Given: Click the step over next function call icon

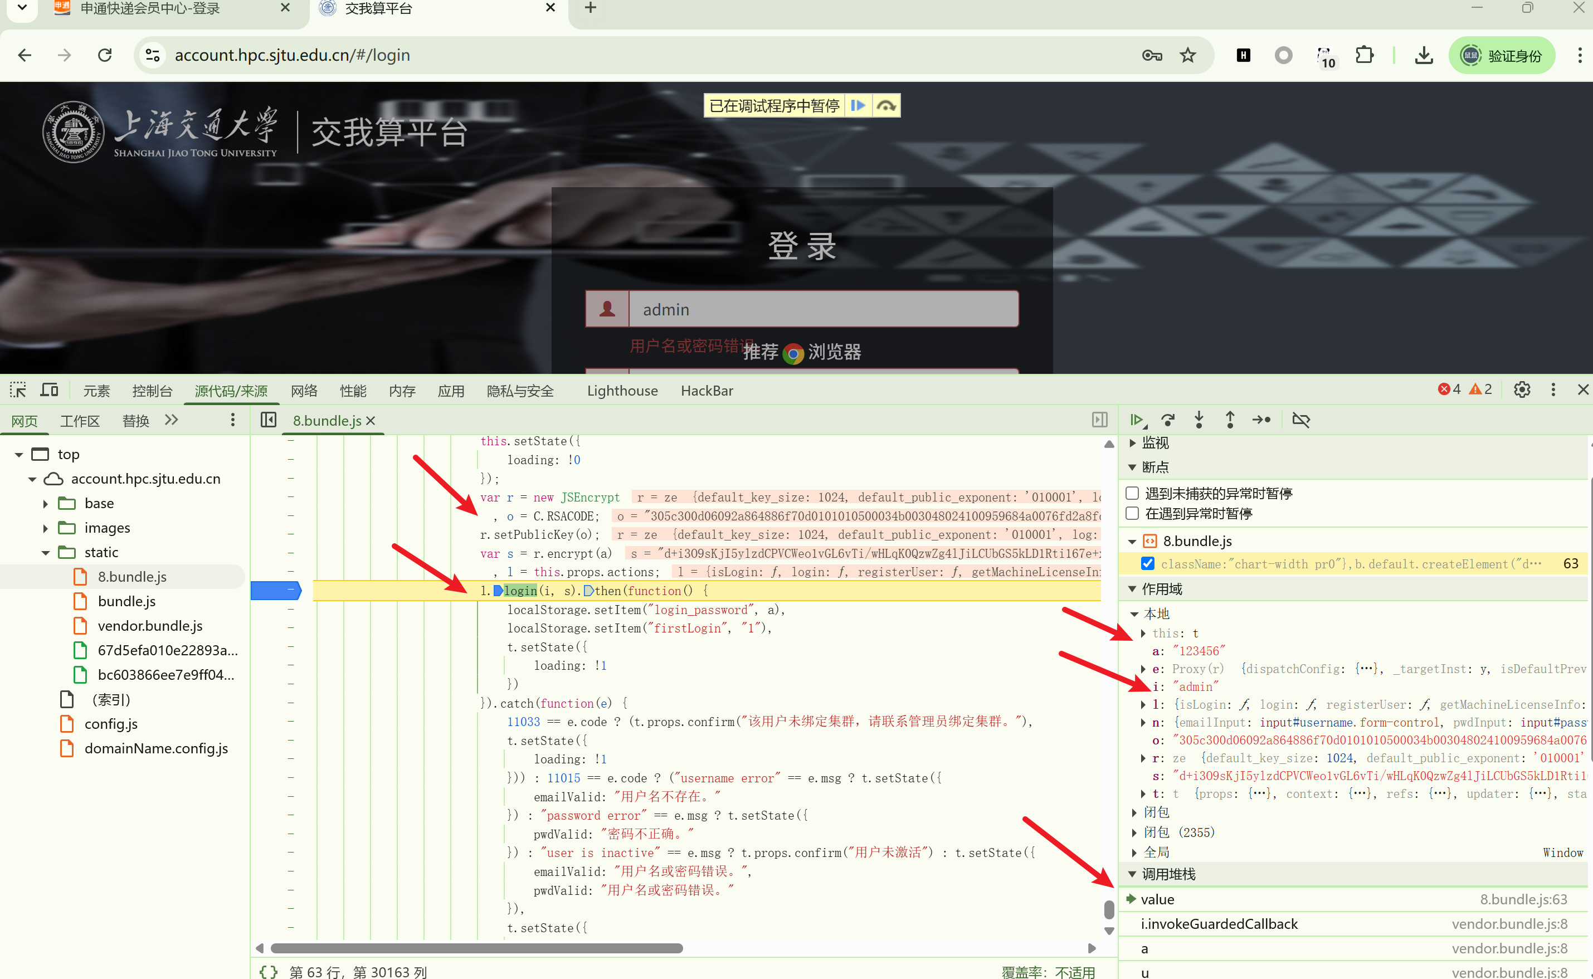Looking at the screenshot, I should tap(1168, 420).
